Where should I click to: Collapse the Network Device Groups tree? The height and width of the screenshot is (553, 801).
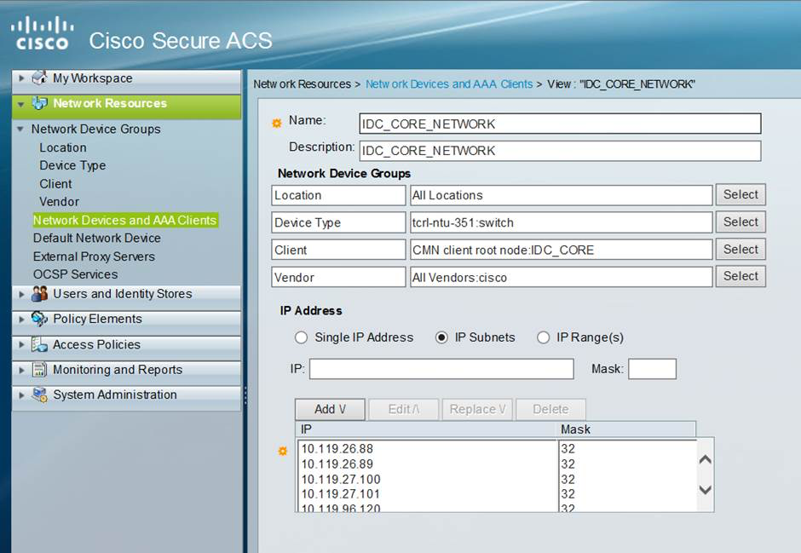pyautogui.click(x=20, y=130)
